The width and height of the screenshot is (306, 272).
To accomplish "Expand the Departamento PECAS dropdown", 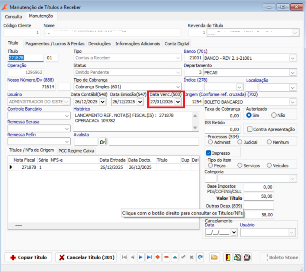I will (293, 73).
